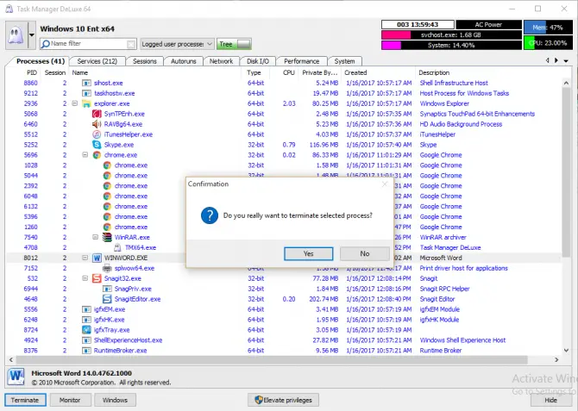578x411 pixels.
Task: Click the Snagit32.exe icon
Action: pos(97,278)
